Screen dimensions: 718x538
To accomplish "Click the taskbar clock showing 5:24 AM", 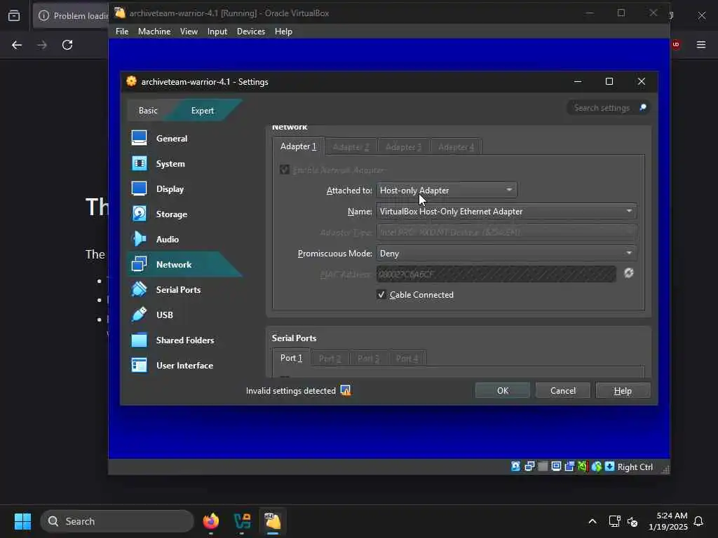I will click(x=668, y=521).
